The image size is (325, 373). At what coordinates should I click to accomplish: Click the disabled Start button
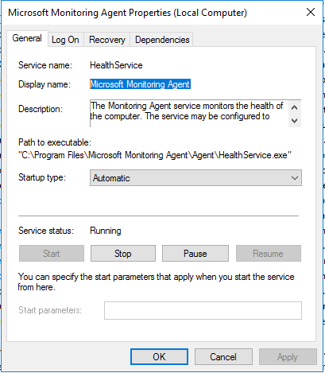tap(52, 254)
